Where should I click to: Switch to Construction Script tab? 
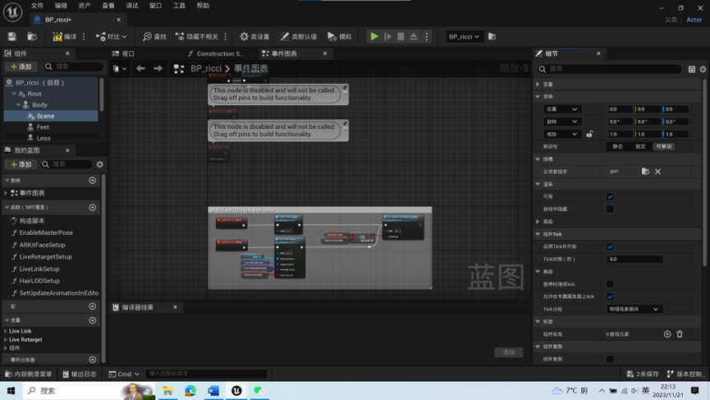216,53
